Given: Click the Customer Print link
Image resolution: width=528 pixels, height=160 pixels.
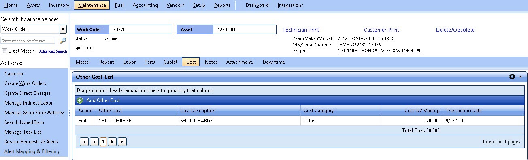Looking at the screenshot, I should 381,30.
